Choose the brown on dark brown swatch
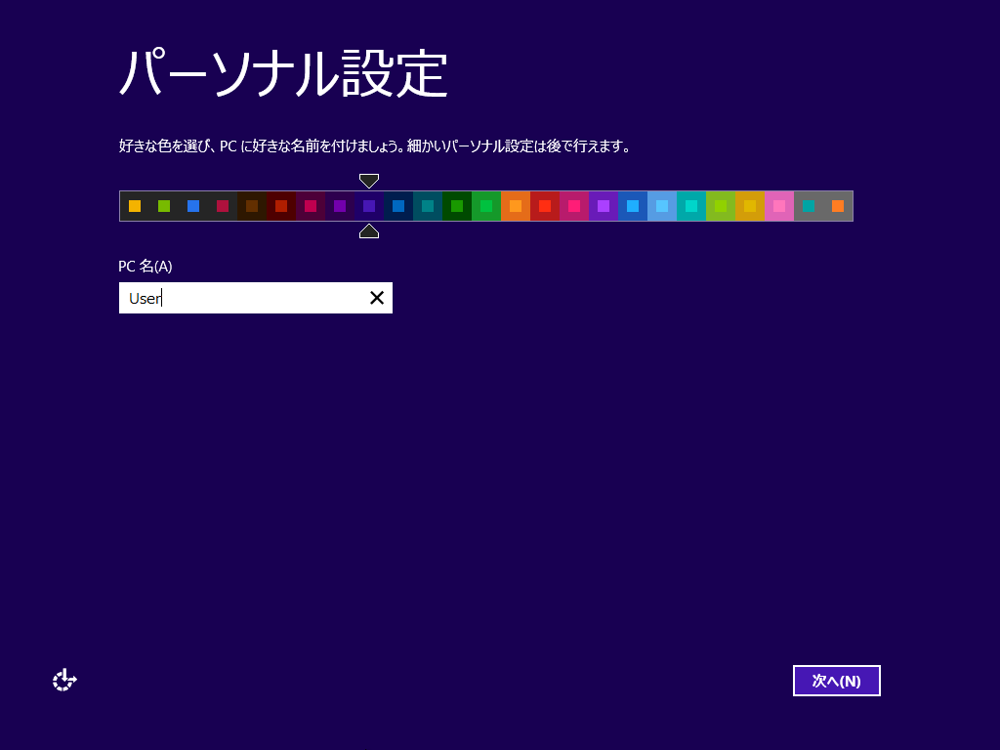This screenshot has height=750, width=1000. (x=252, y=206)
